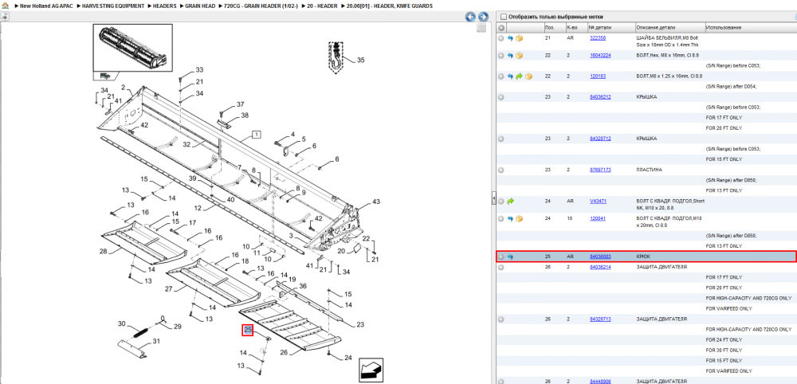The width and height of the screenshot is (797, 384).
Task: Click 'FOR 24 FT ONLY' usage text
Action: [x=724, y=340]
